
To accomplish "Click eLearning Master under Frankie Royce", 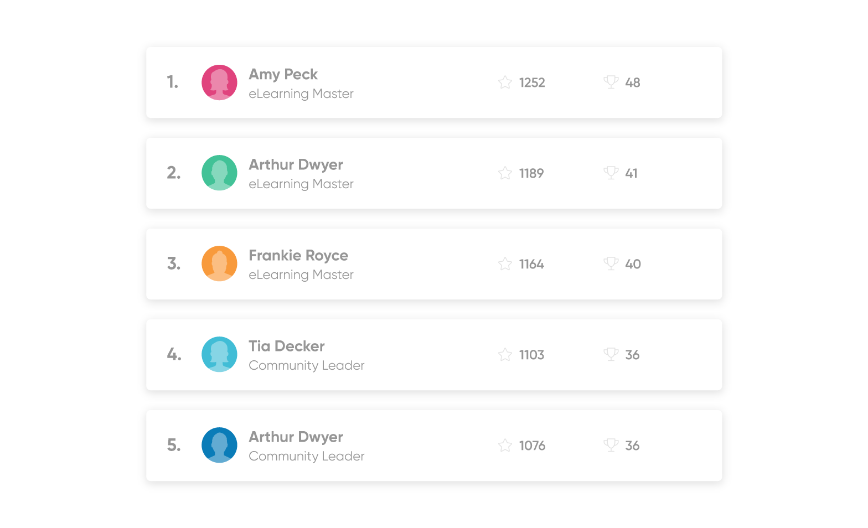I will 301,275.
